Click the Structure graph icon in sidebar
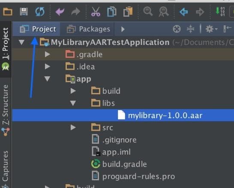 [x=6, y=132]
